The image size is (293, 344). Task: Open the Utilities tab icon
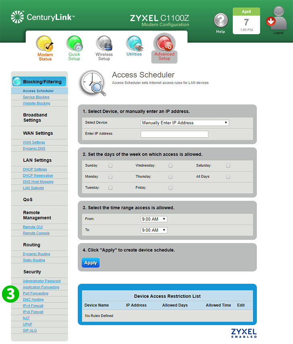[x=134, y=43]
